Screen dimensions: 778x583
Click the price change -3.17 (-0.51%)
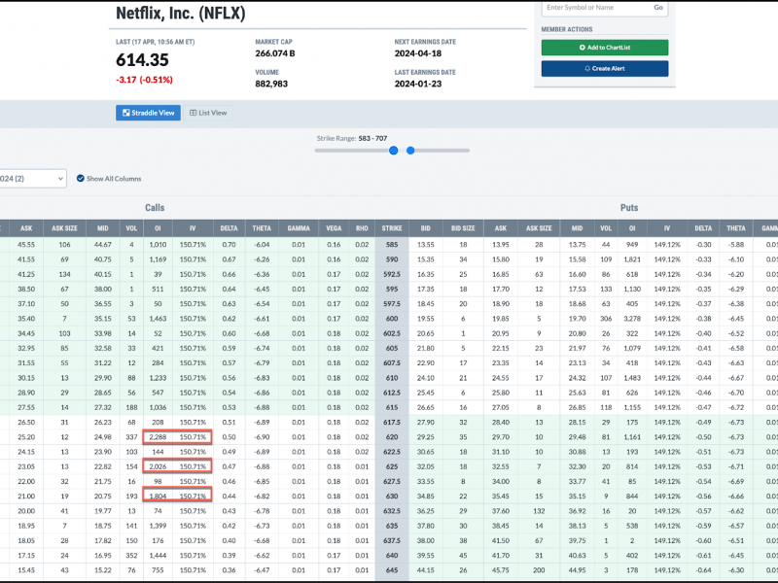pyautogui.click(x=144, y=80)
